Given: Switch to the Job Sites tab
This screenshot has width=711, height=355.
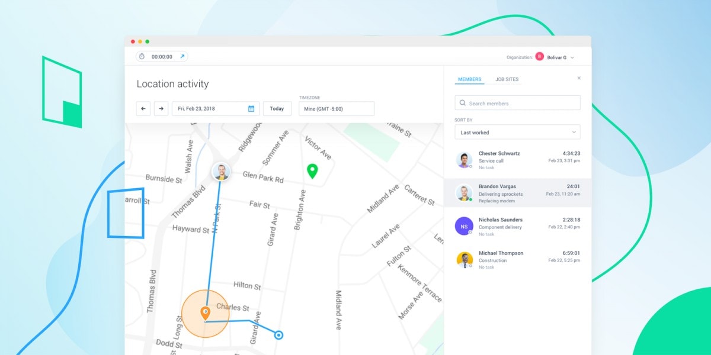Looking at the screenshot, I should [x=508, y=79].
